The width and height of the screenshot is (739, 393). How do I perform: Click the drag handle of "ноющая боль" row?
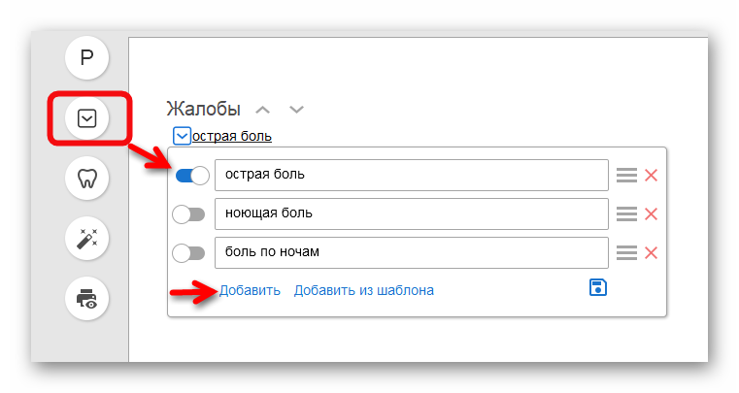click(x=626, y=213)
